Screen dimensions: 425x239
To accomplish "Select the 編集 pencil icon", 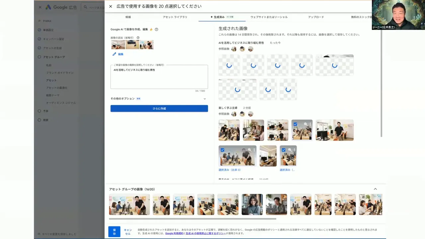I will (x=114, y=54).
